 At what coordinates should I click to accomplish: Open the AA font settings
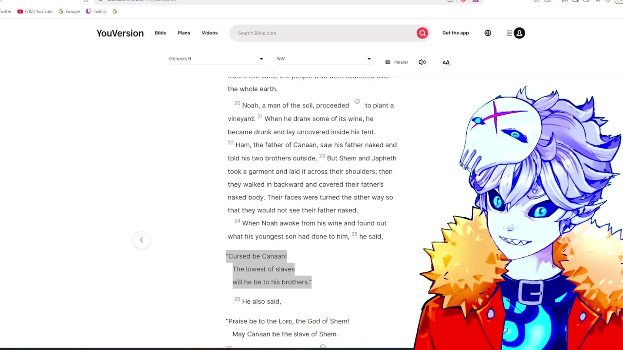pyautogui.click(x=446, y=62)
